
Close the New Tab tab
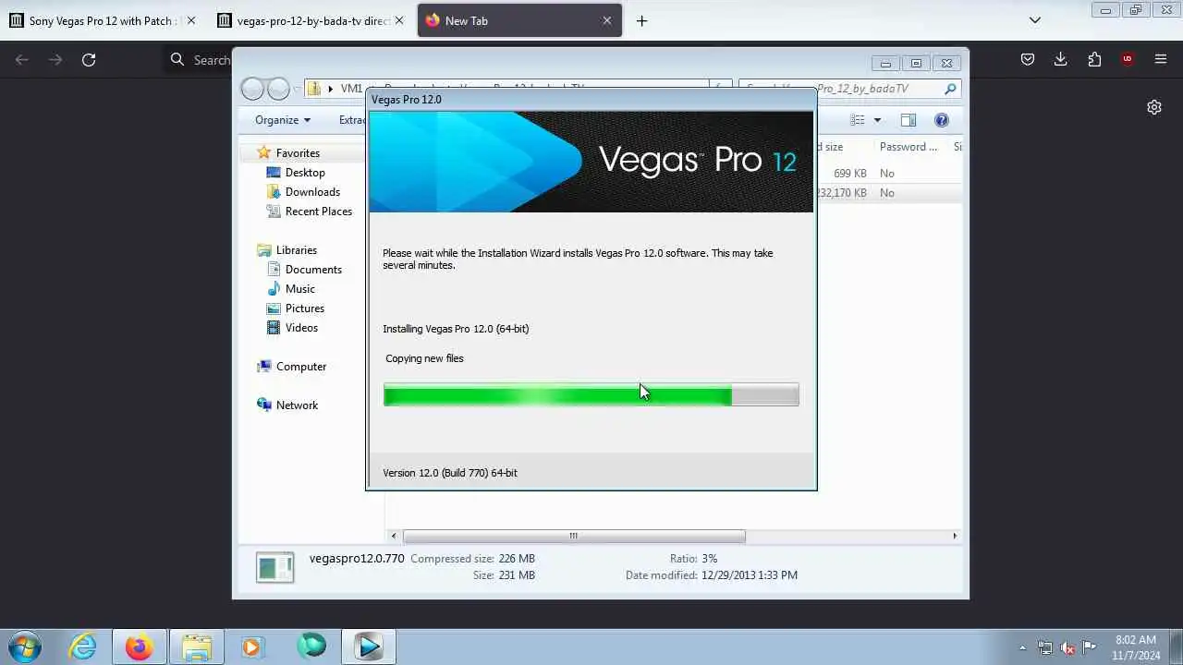(x=607, y=20)
